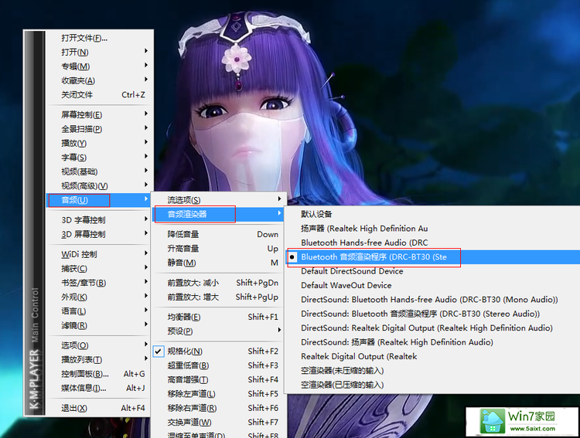Image resolution: width=580 pixels, height=438 pixels.
Task: Select Realtek Digital Output (Realtek renderer
Action: [433, 356]
